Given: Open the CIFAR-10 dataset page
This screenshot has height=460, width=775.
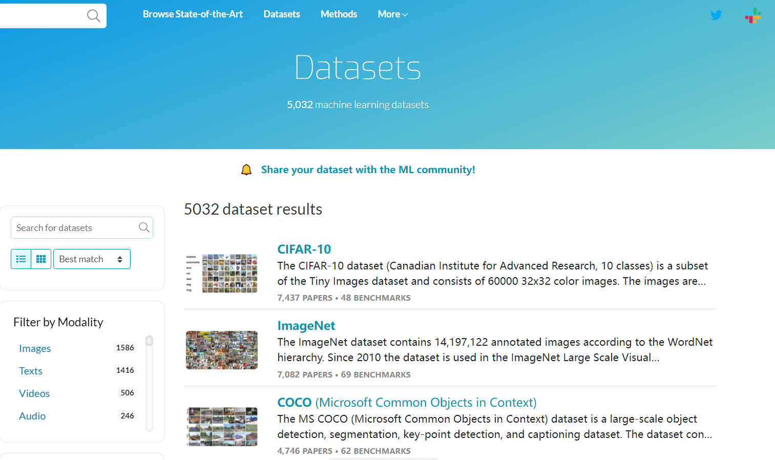Looking at the screenshot, I should (304, 249).
